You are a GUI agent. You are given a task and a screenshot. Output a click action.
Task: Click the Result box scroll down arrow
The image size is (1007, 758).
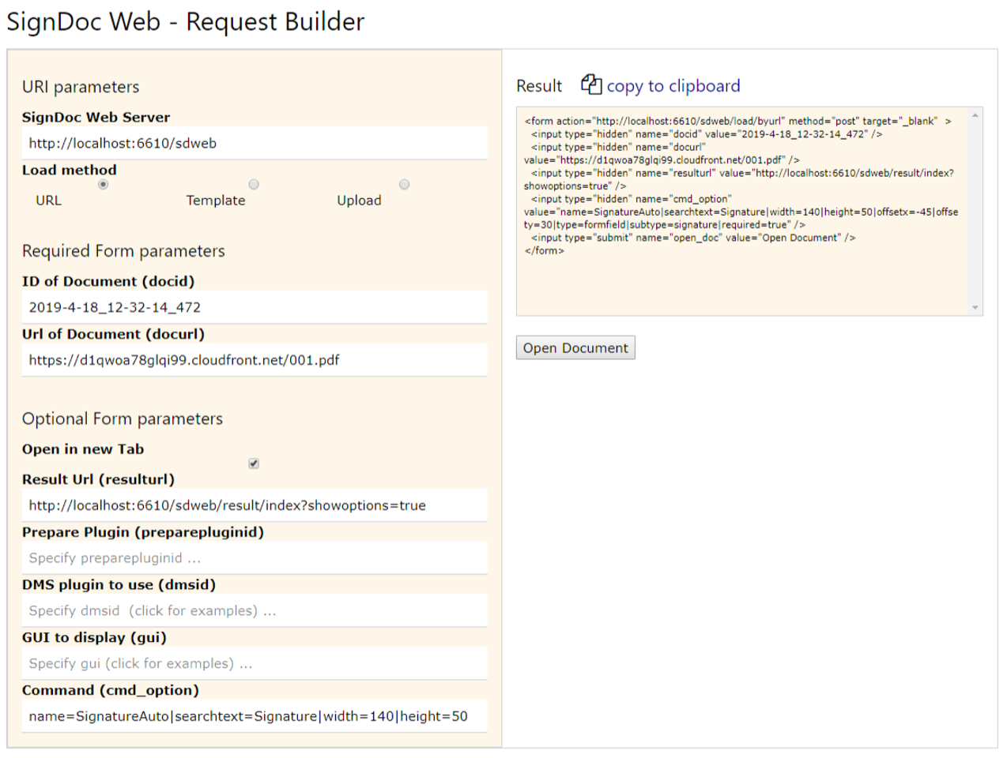[x=975, y=307]
